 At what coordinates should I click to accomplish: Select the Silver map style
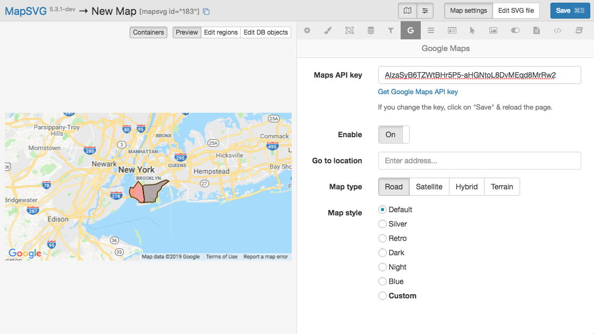[x=382, y=224]
